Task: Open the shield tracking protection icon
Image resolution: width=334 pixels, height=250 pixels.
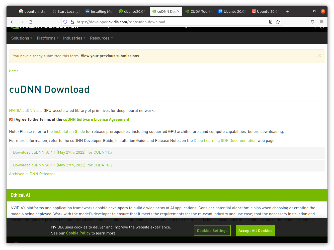Action: pos(65,22)
